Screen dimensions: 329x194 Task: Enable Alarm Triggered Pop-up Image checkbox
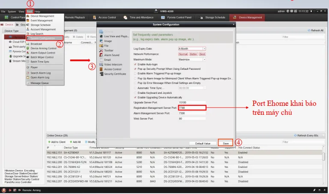tap(135, 74)
